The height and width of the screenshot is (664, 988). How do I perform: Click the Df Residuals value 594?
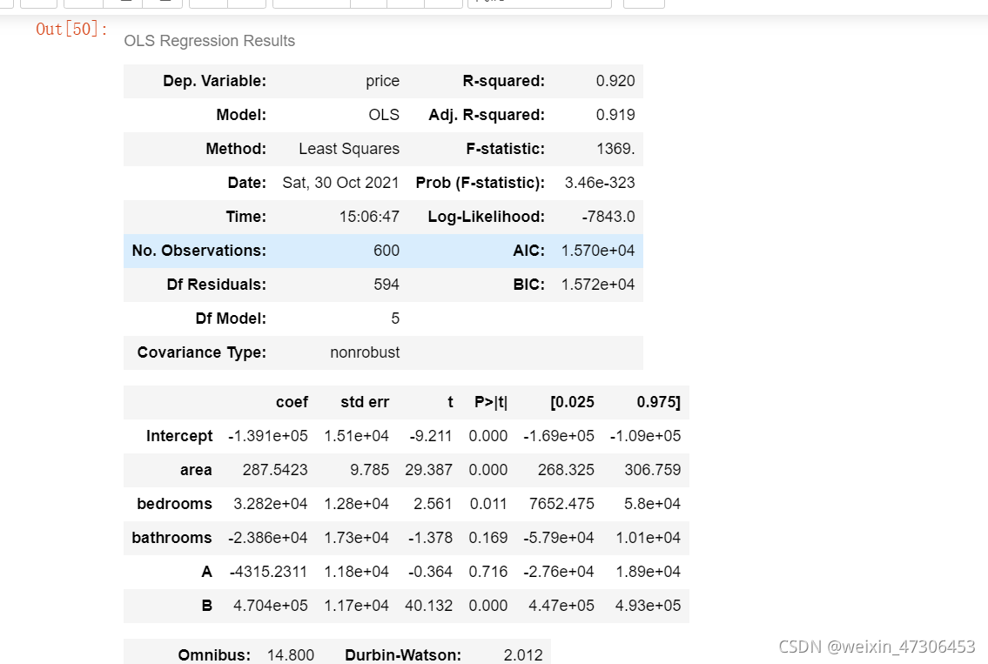coord(386,285)
